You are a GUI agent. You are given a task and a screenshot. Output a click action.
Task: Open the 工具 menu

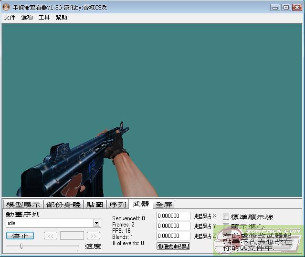pyautogui.click(x=44, y=18)
